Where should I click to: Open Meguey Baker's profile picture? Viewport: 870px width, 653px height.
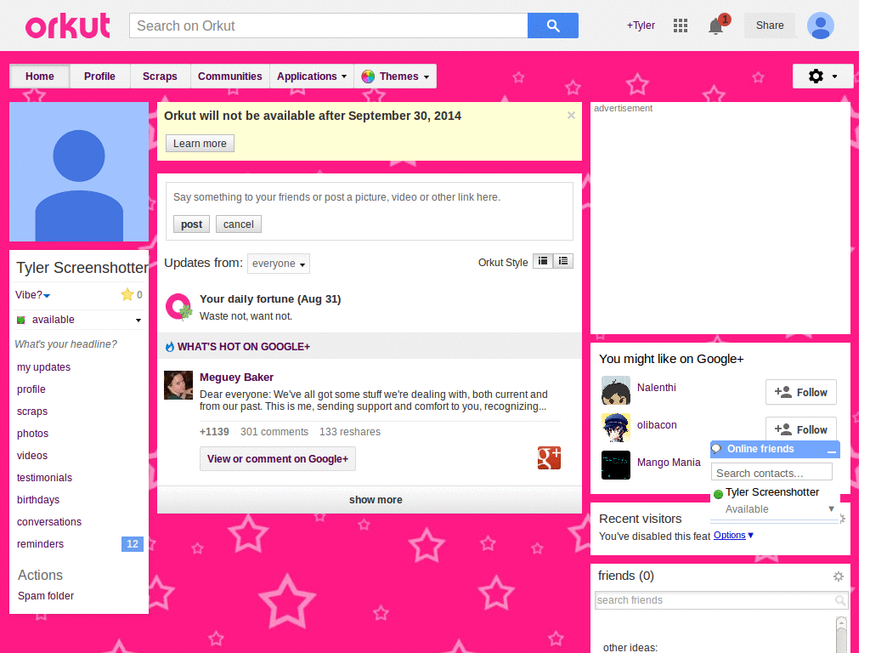coord(178,385)
